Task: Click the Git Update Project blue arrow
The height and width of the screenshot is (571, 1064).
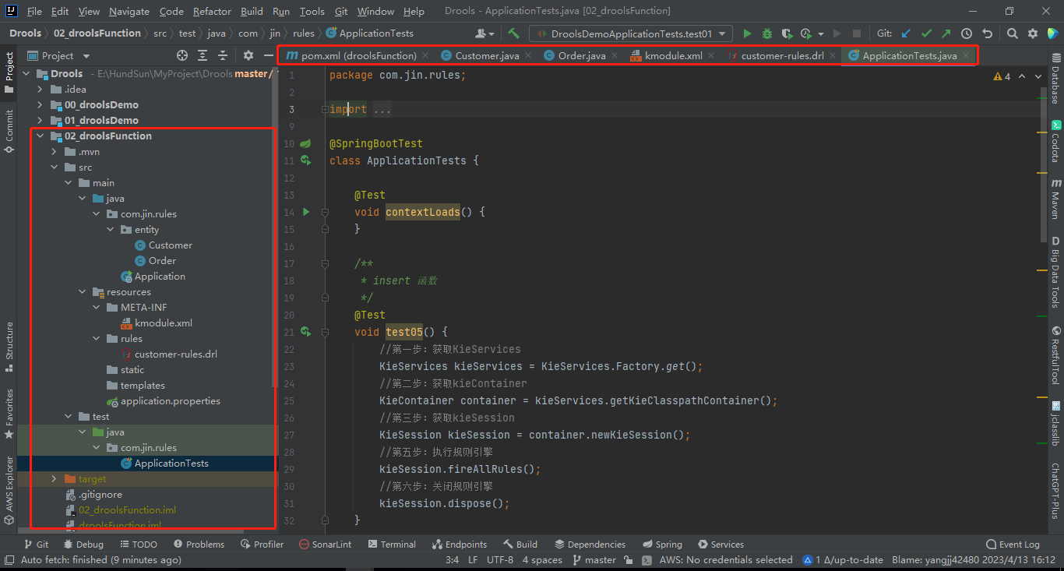Action: coord(906,33)
